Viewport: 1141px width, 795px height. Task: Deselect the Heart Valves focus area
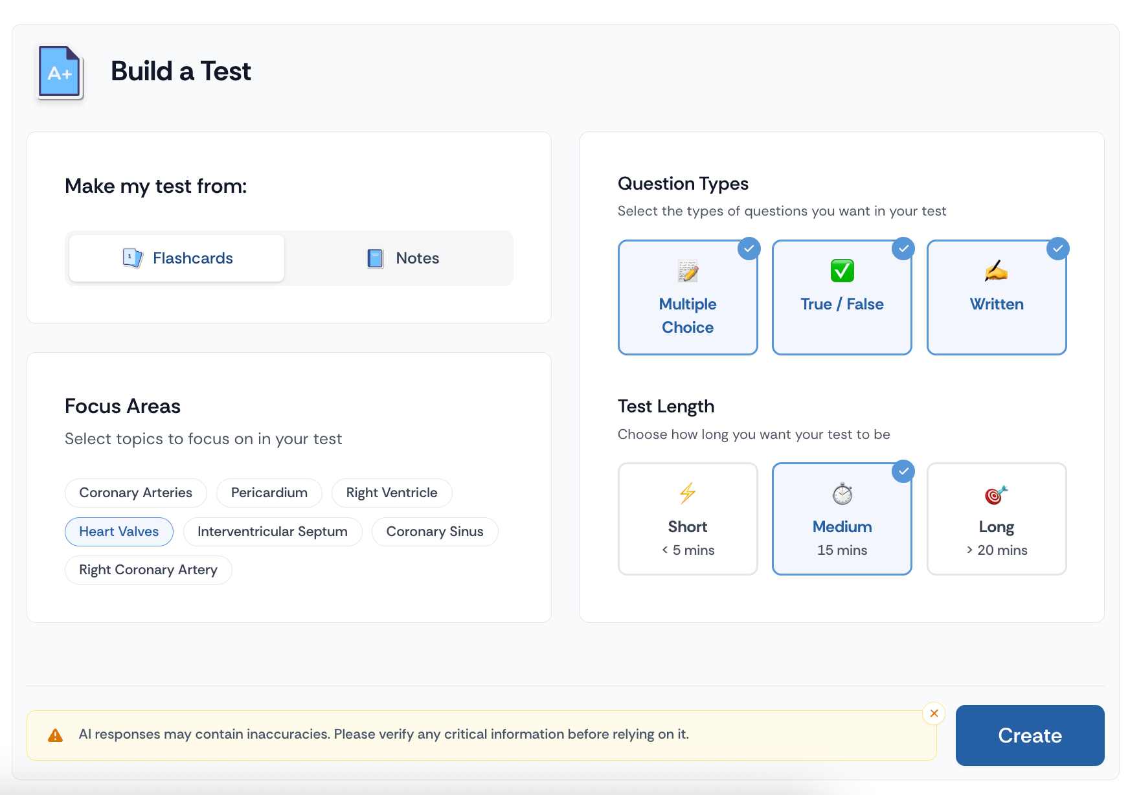point(119,532)
